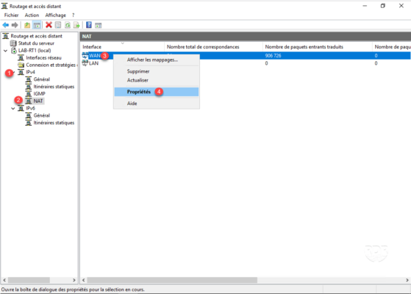Toggle the console tree pane icon
The image size is (411, 294).
click(x=37, y=25)
